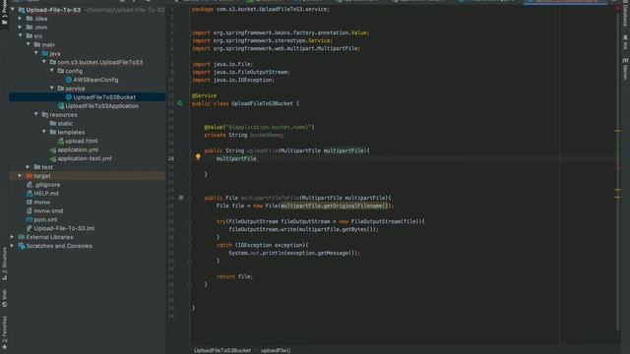Click the com.s3.bucket.UploadFileToS3 package icon
Screen dimensions: 630x354
pos(52,62)
